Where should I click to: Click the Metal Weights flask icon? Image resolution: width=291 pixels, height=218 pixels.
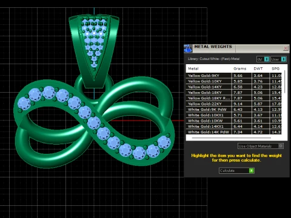coord(188,48)
